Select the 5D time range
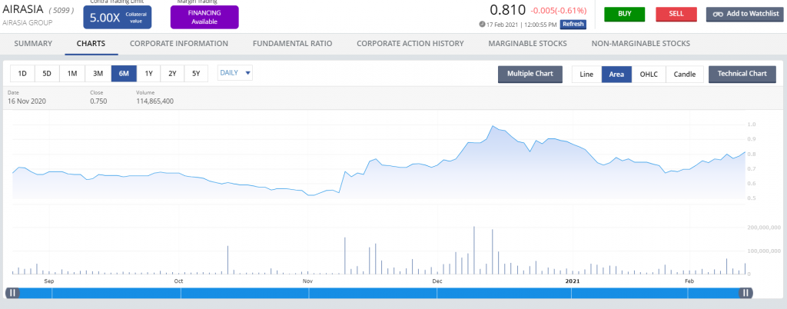Viewport: 787px width, 309px height. [x=47, y=74]
